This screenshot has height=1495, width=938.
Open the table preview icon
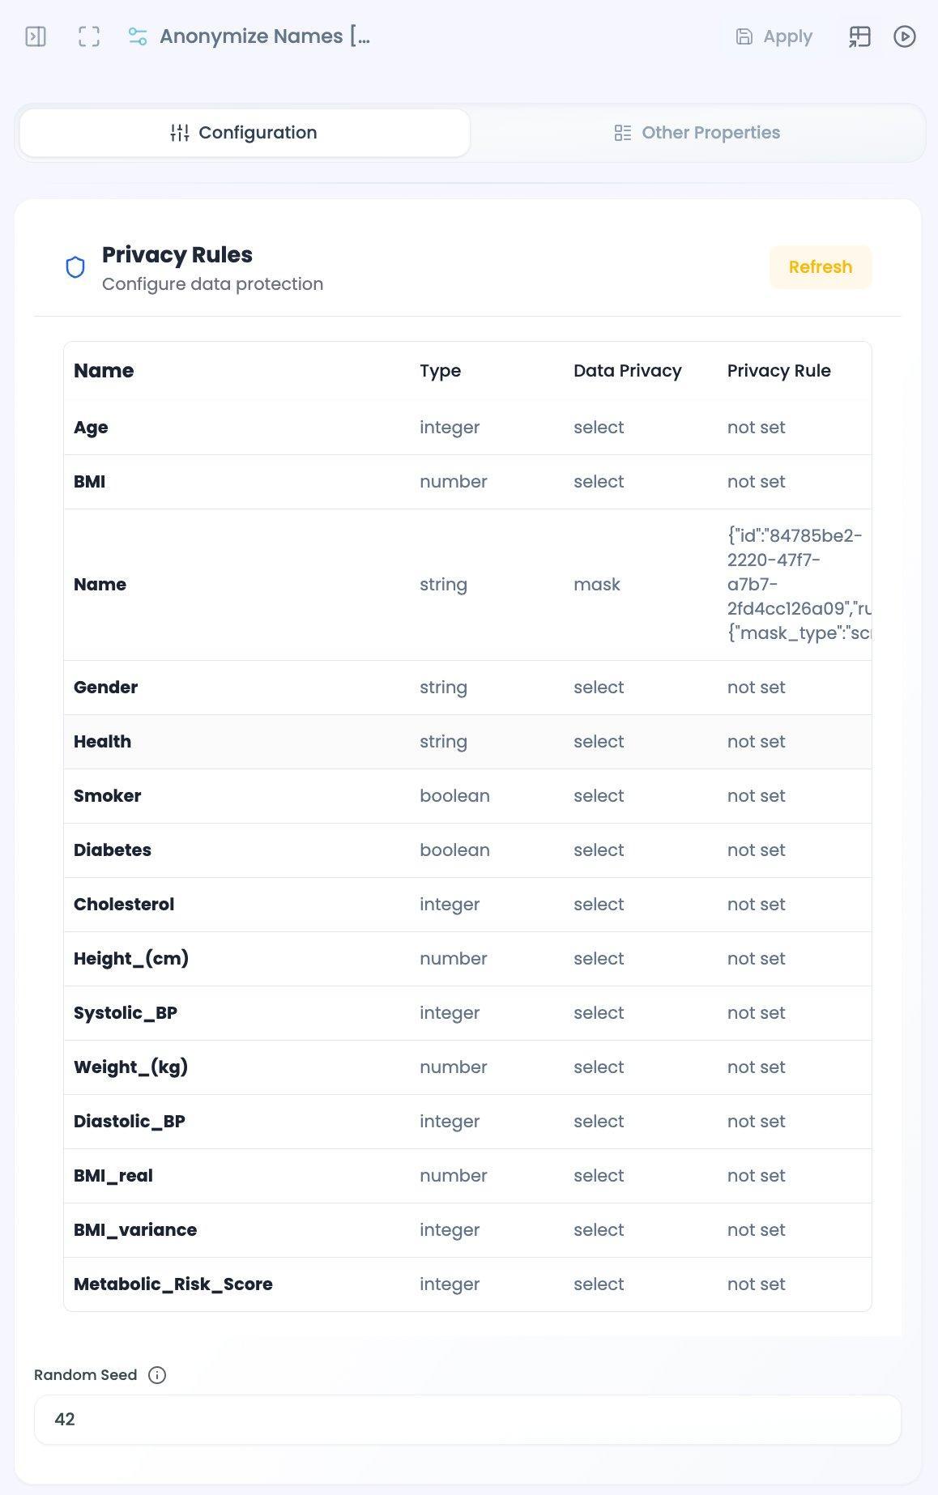859,36
